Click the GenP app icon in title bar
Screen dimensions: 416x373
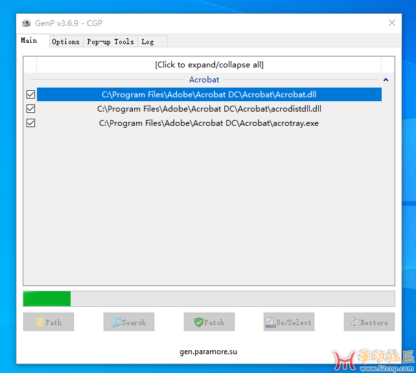pyautogui.click(x=27, y=23)
